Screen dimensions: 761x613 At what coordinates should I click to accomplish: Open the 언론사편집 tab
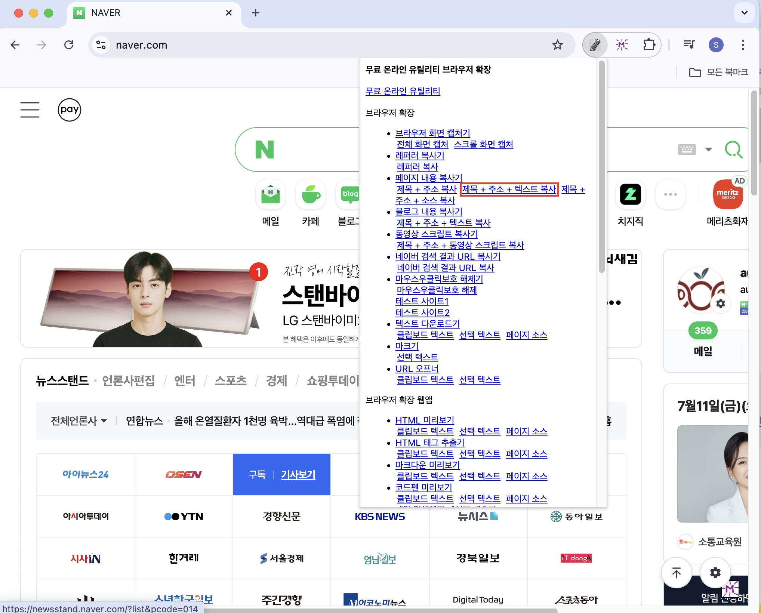pos(128,381)
